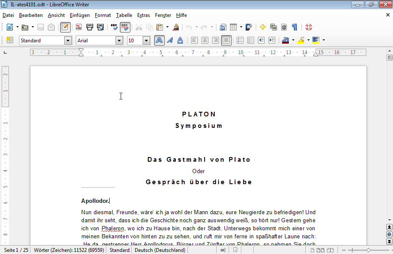
Task: Click Increase indent icon
Action: [x=272, y=40]
